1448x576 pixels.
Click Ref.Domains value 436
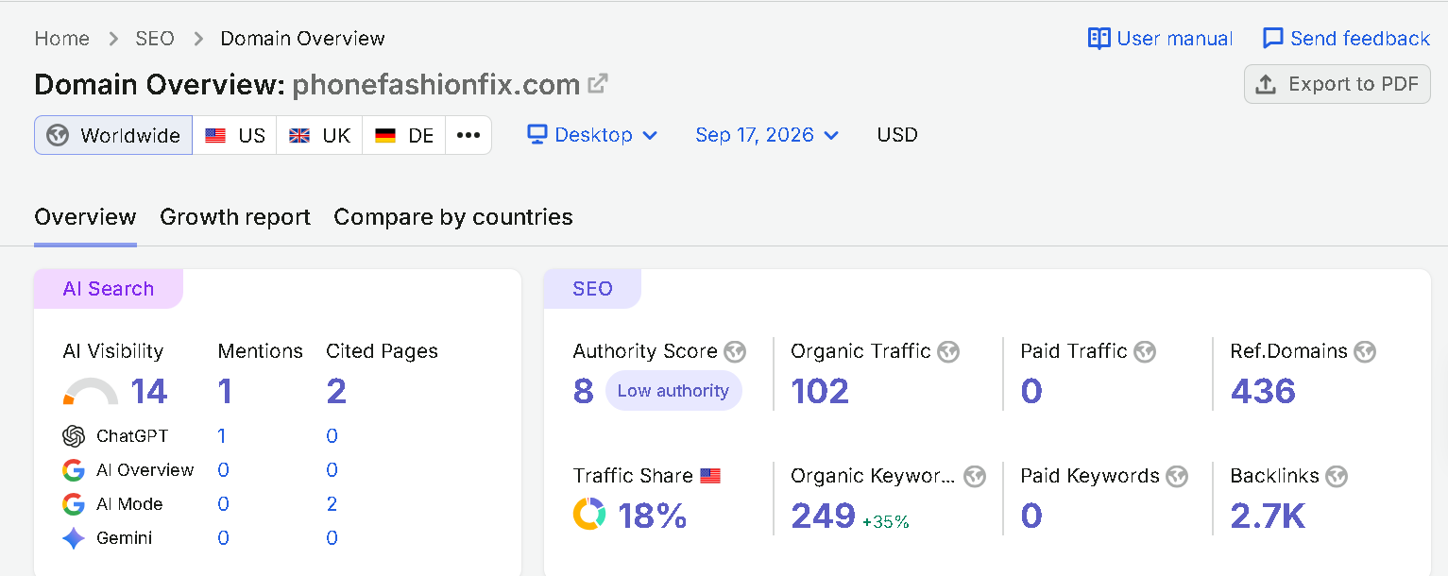tap(1263, 391)
